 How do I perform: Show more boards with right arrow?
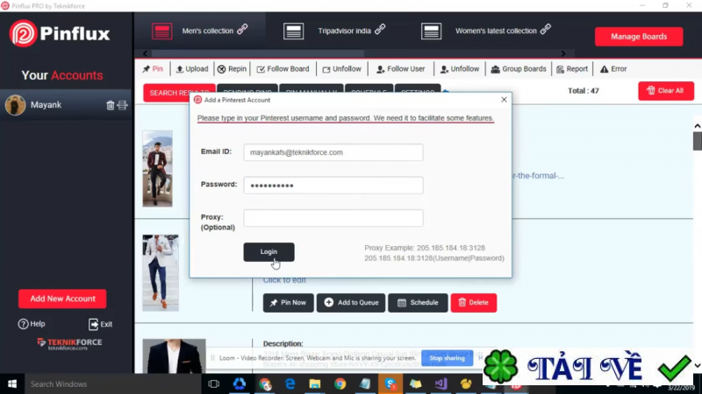pos(563,53)
